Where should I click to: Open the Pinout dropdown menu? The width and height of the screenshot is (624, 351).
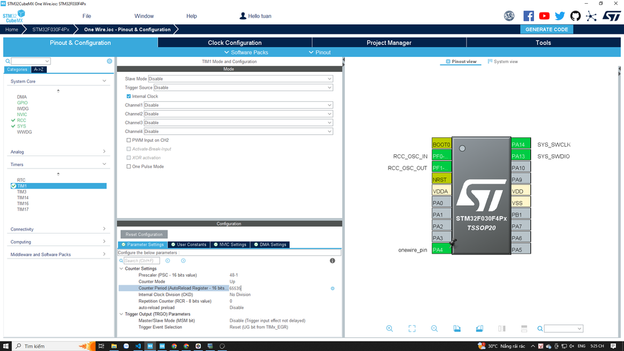click(320, 52)
